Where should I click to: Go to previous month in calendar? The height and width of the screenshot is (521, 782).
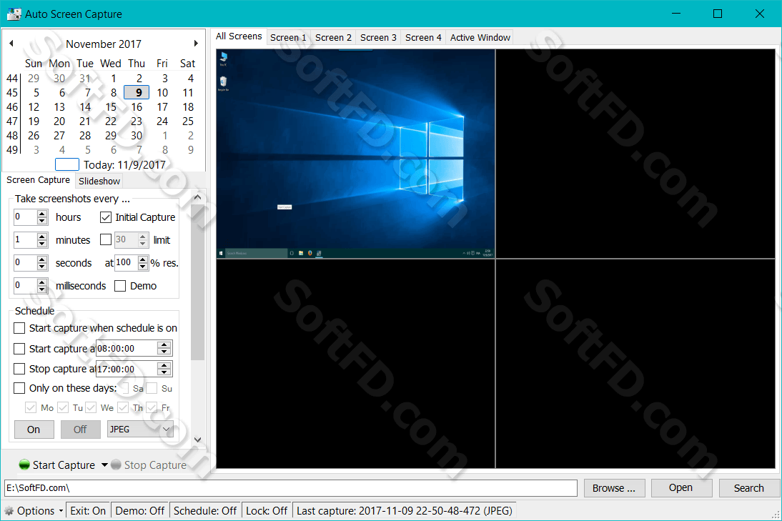click(x=11, y=44)
